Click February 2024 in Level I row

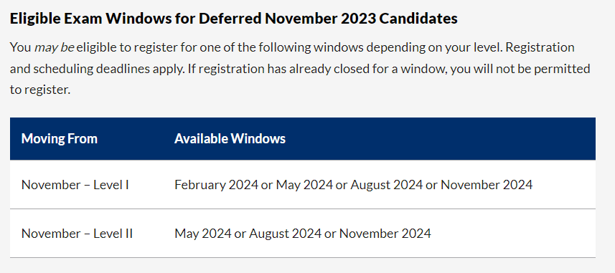pos(217,184)
